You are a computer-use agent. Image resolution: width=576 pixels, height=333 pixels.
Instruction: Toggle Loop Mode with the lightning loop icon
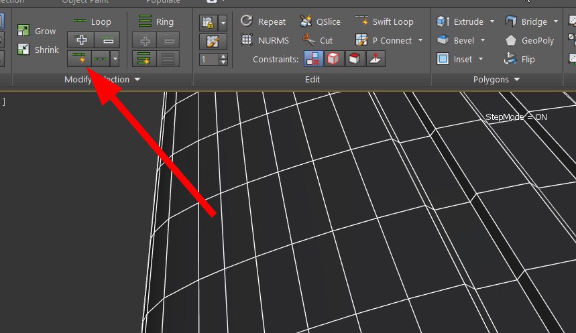[x=79, y=59]
